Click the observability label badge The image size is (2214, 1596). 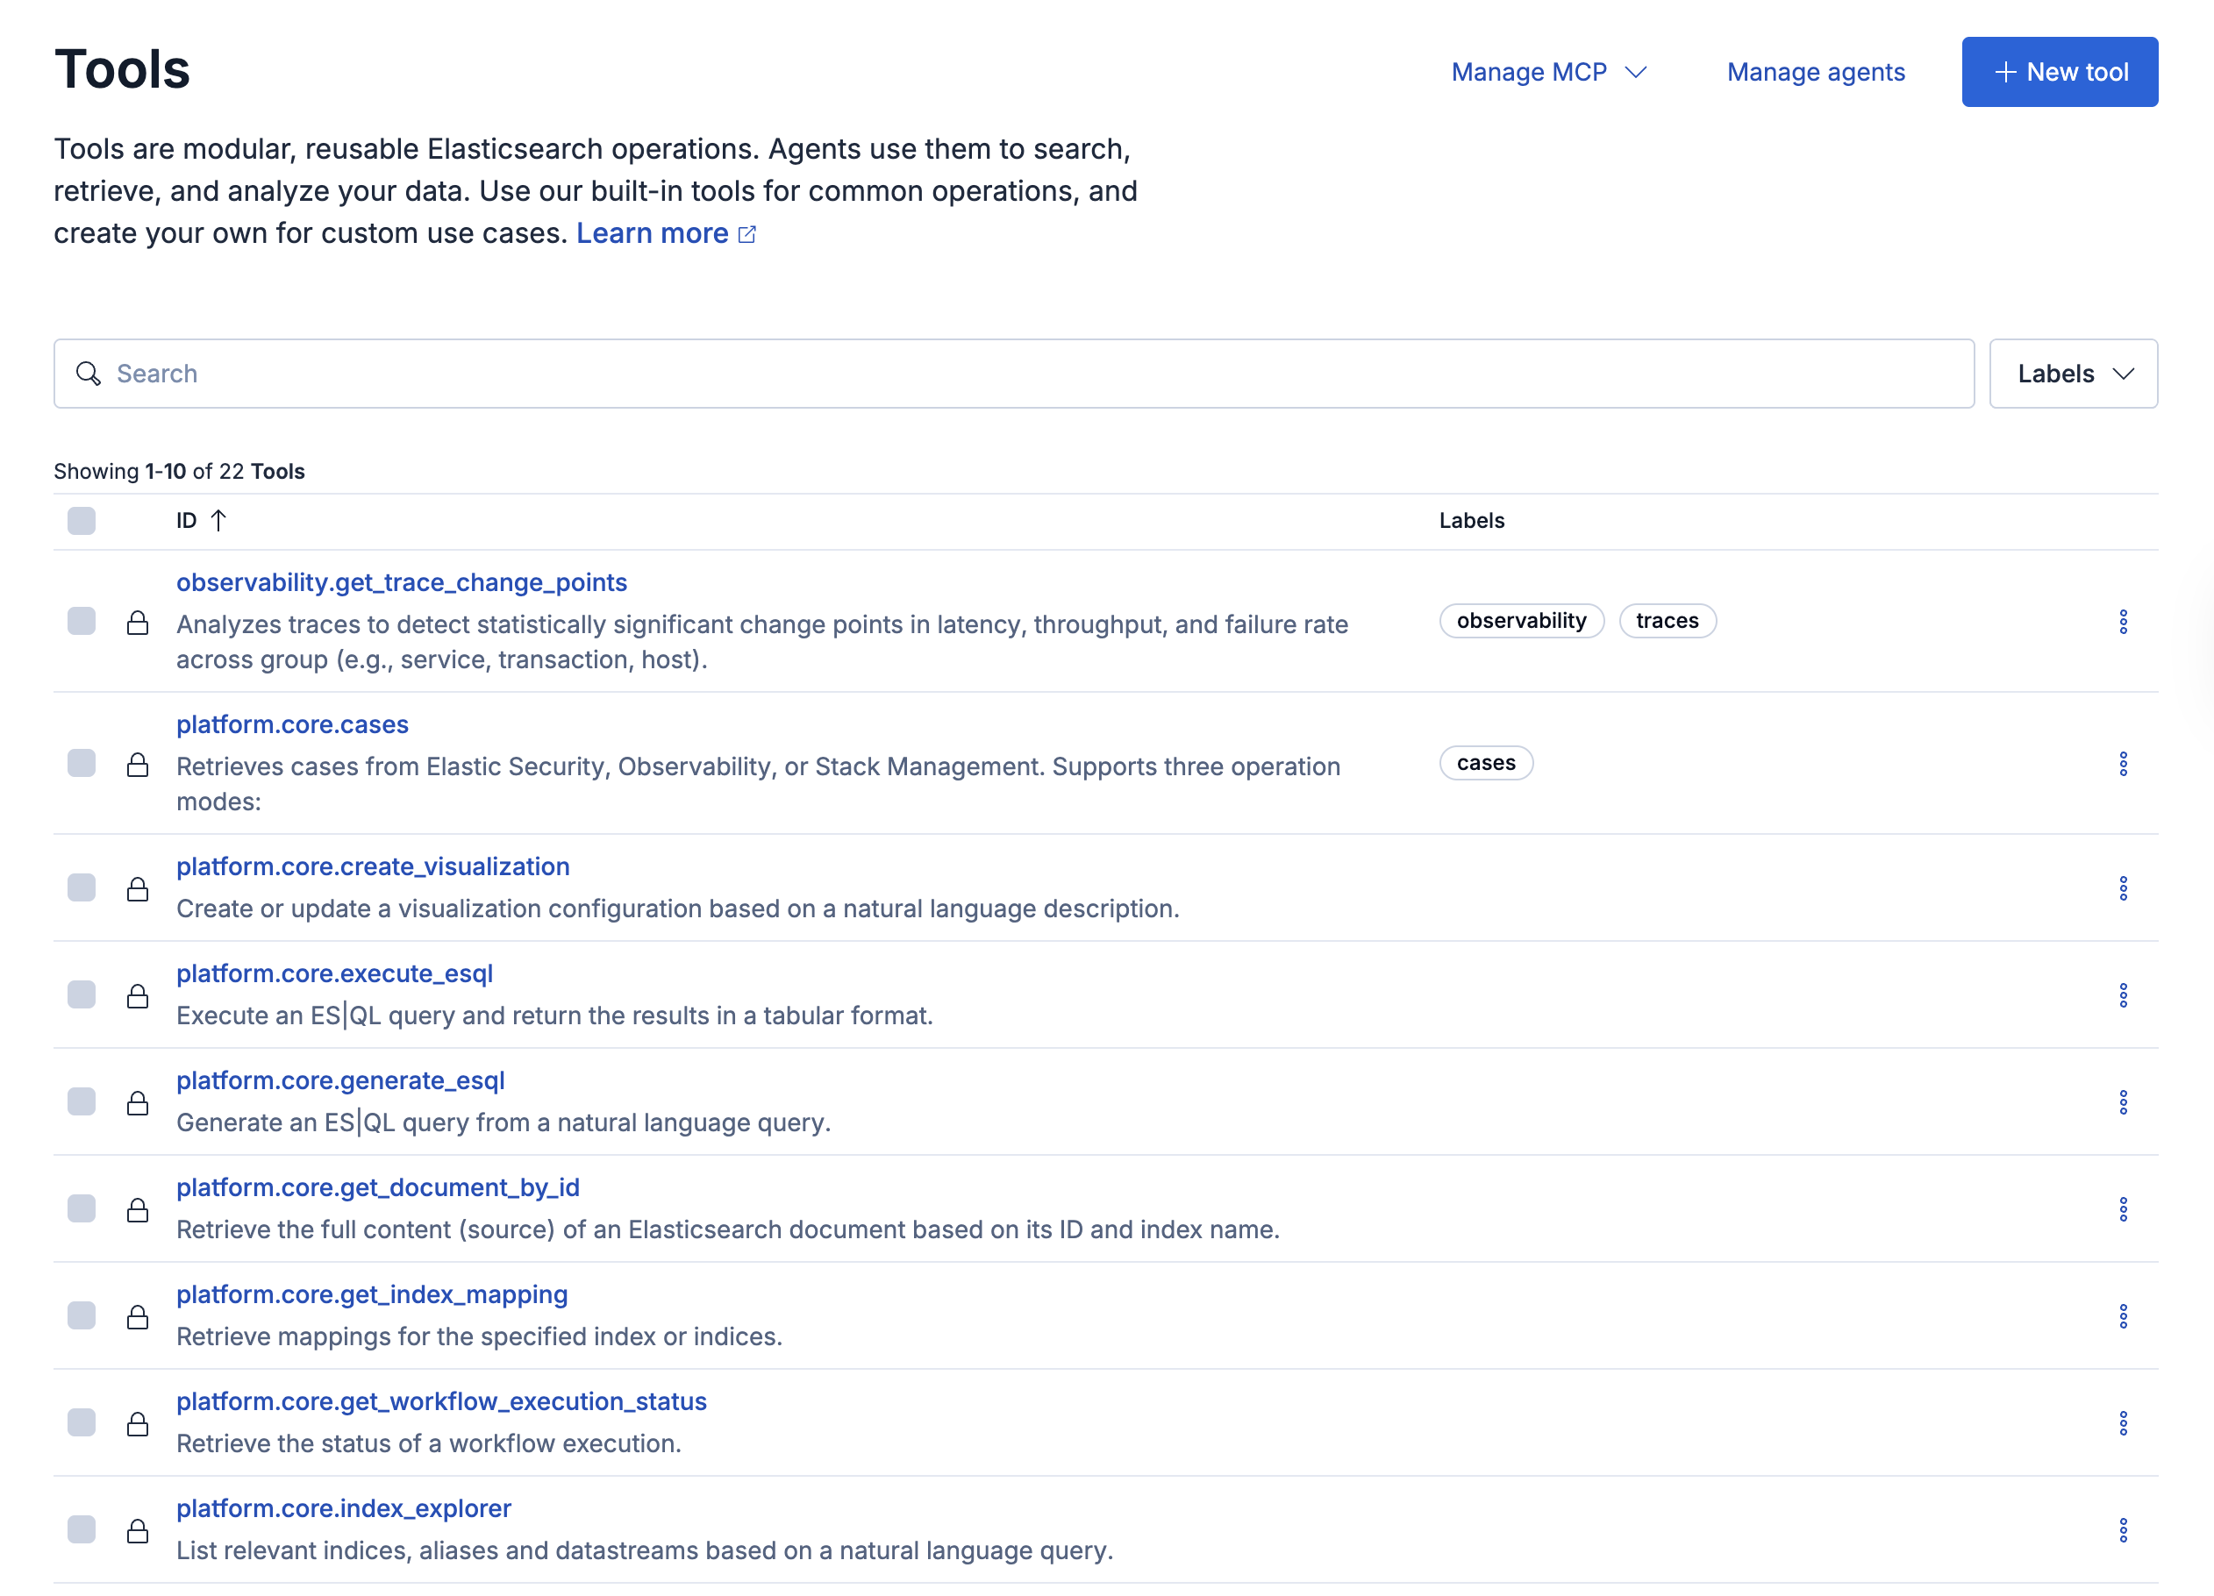(x=1521, y=621)
